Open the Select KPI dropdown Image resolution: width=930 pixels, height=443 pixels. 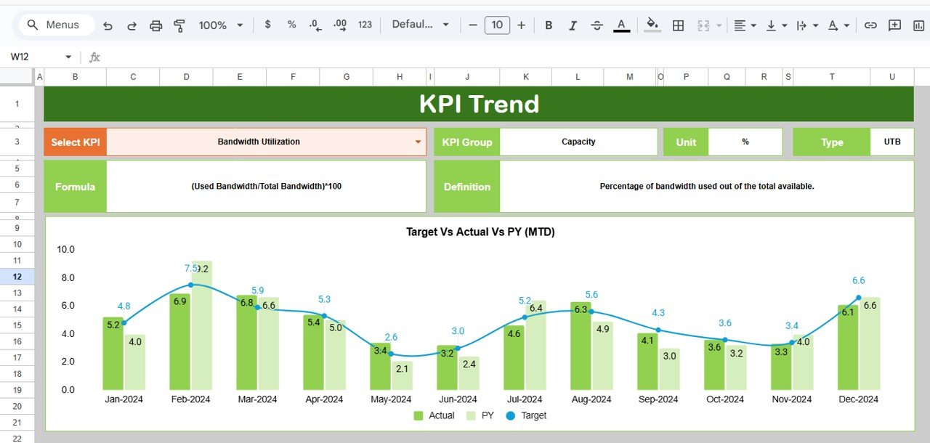point(417,142)
